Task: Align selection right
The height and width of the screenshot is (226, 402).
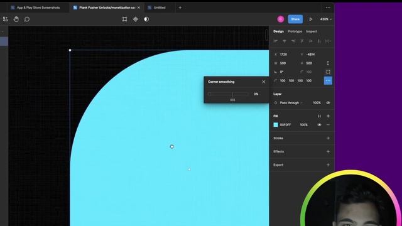Action: point(293,41)
